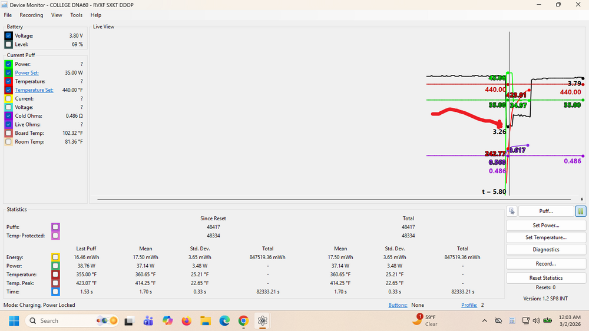The width and height of the screenshot is (589, 331).
Task: Click the Set Temperature button
Action: [x=546, y=237]
